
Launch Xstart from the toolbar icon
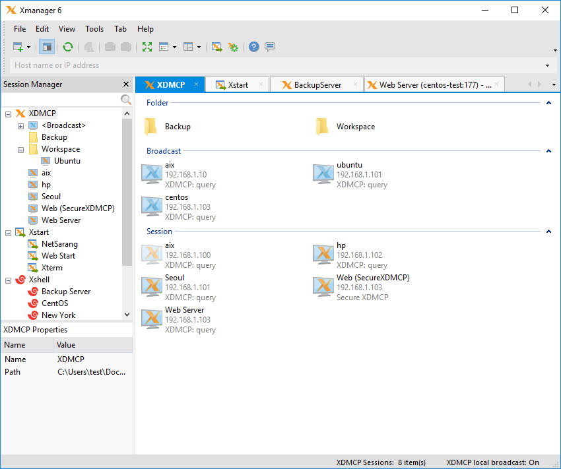click(x=216, y=47)
